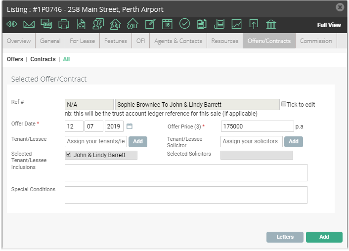Open the Agents & Contacts tab

pos(178,41)
